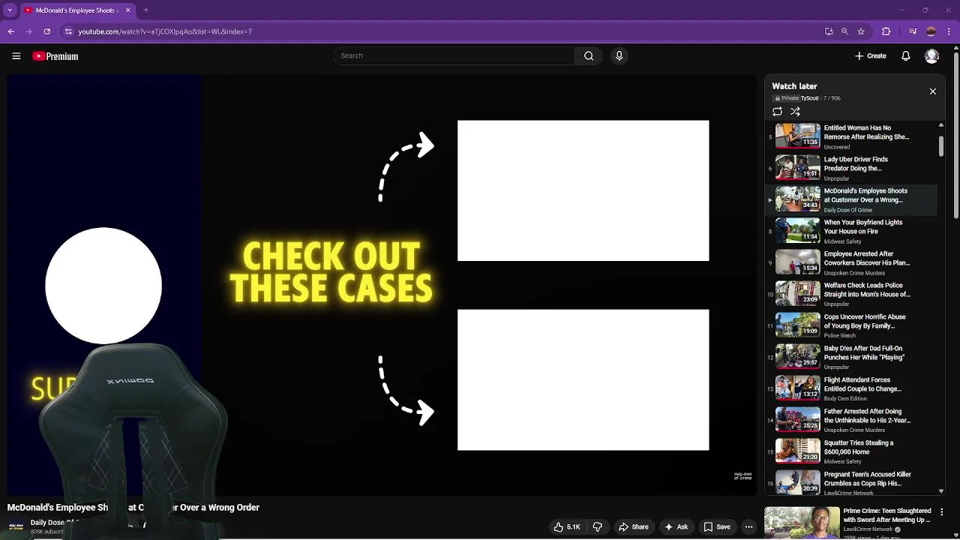The image size is (960, 540).
Task: Close the Watch later playlist panel
Action: 933,91
